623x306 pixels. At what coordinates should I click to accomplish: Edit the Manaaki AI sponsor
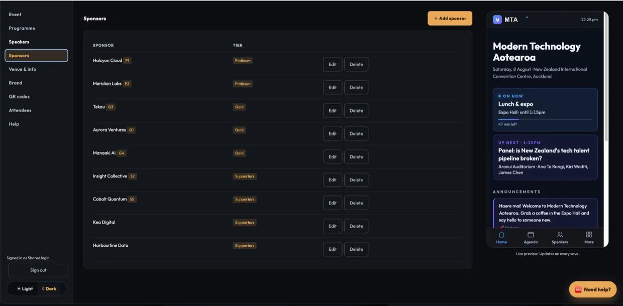pyautogui.click(x=333, y=157)
